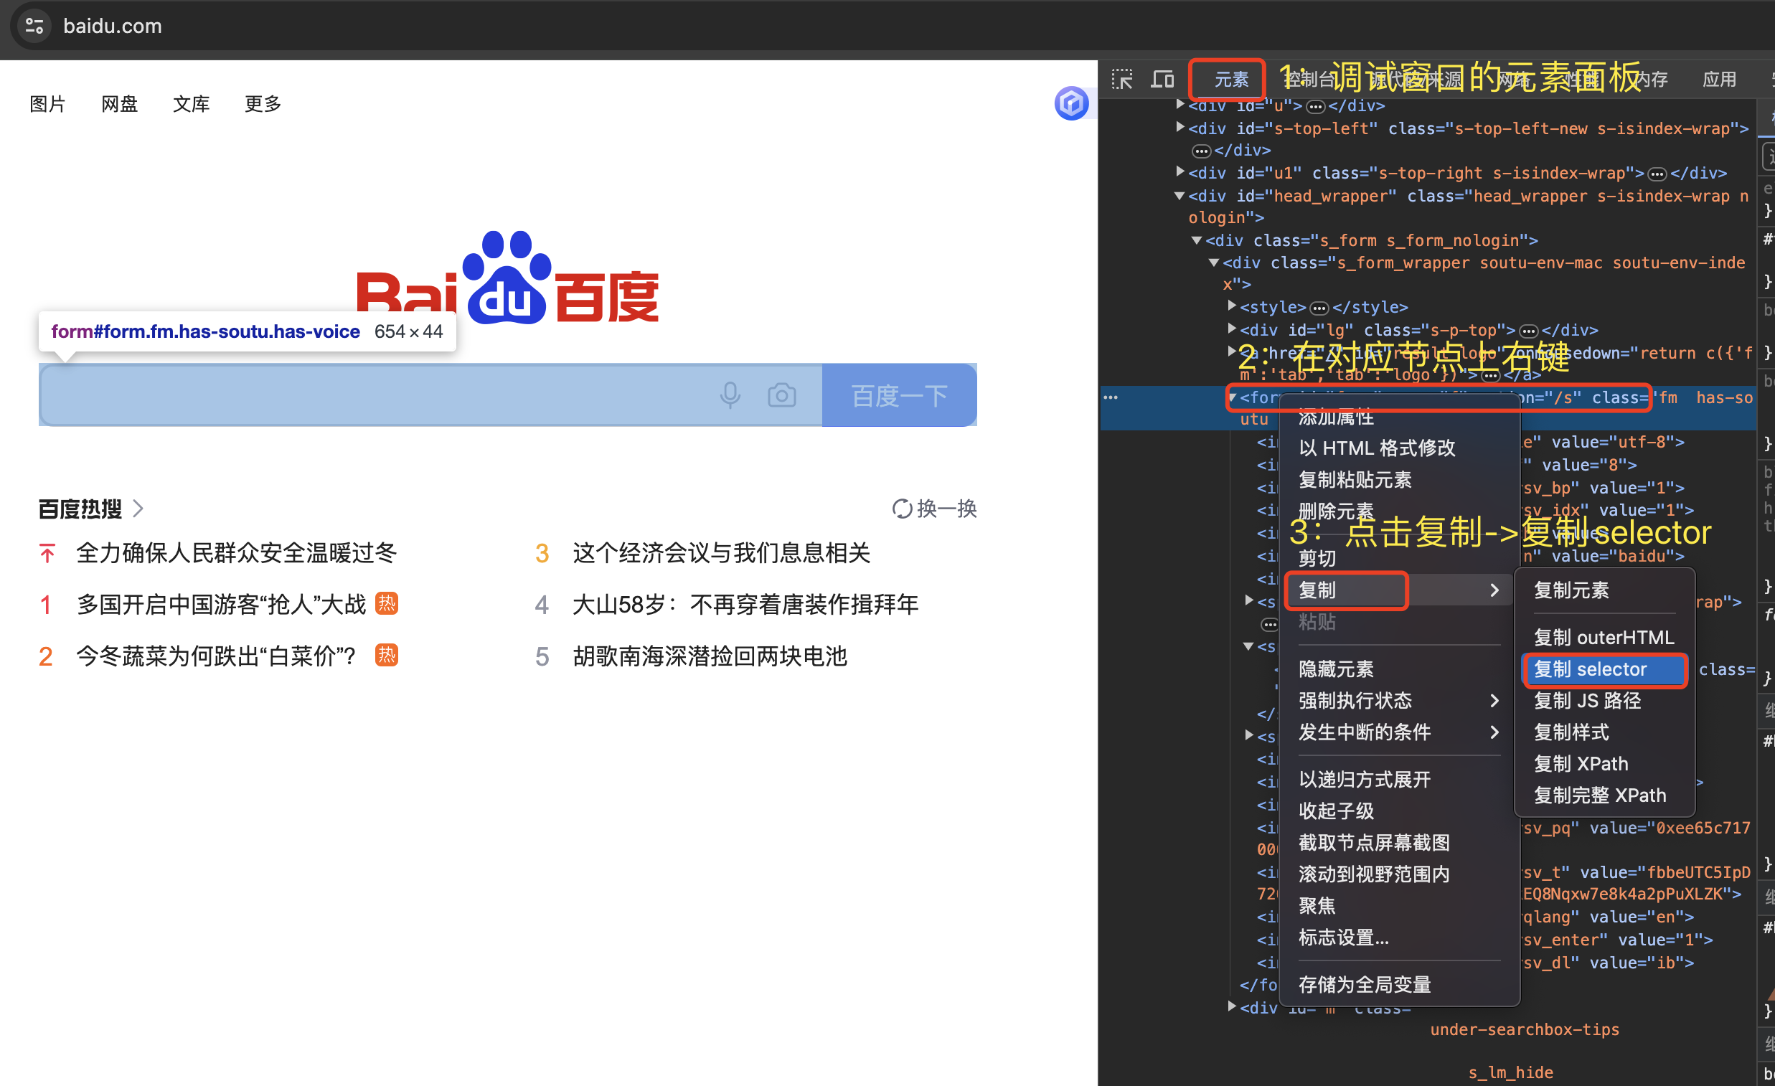
Task: Click the 百度热搜 heading link
Action: tap(80, 509)
